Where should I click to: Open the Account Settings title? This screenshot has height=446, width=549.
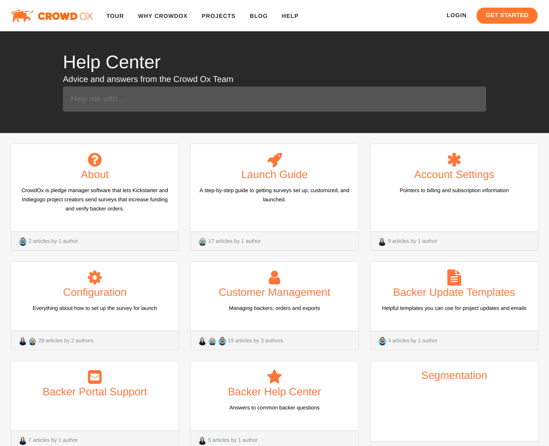coord(454,175)
